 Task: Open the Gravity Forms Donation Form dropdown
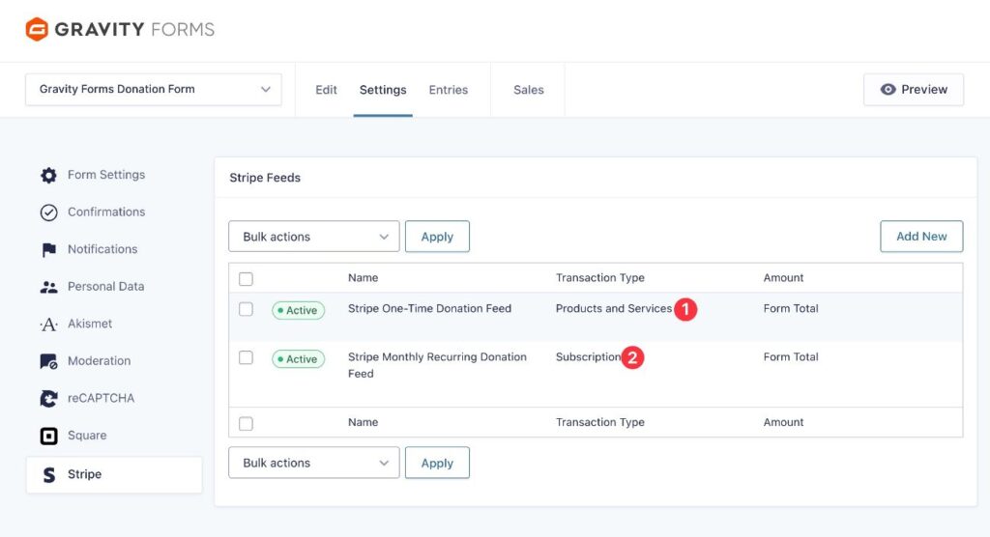154,90
